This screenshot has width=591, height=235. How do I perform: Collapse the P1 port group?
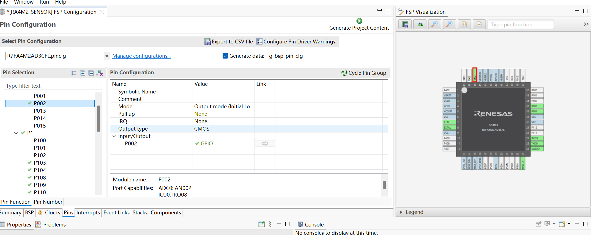(x=16, y=133)
